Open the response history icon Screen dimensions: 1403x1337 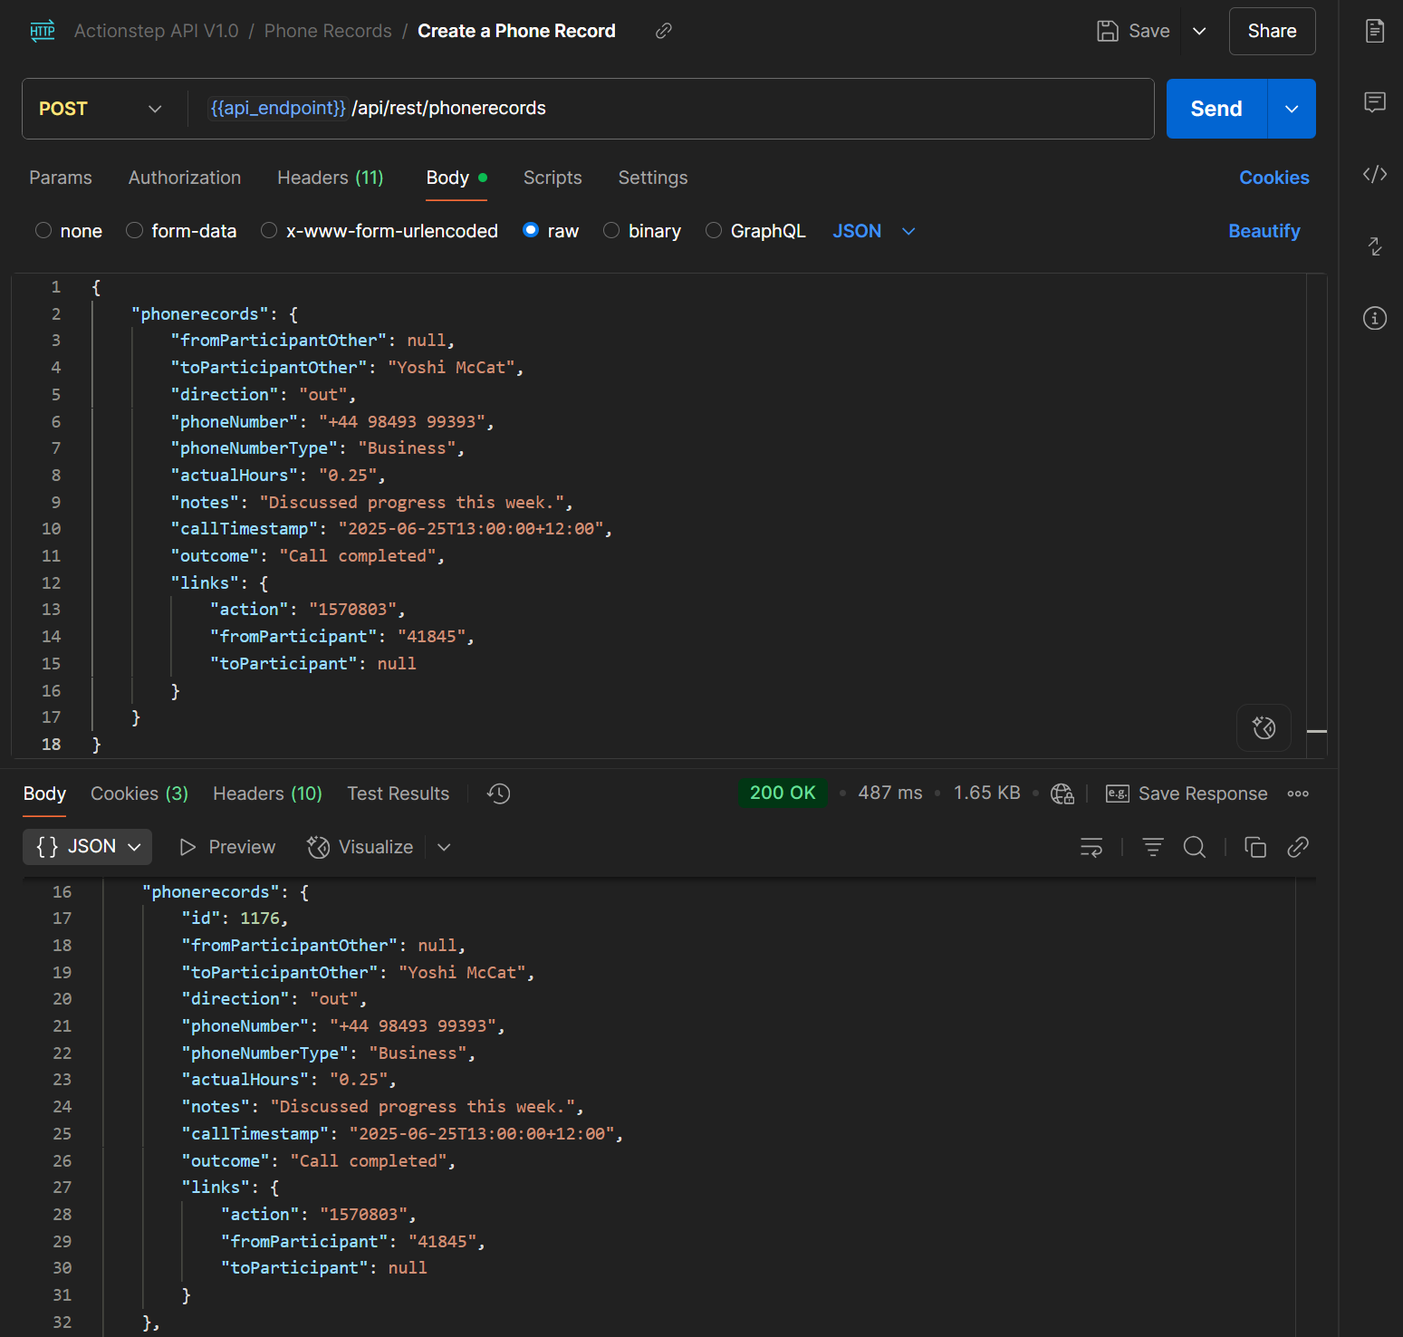tap(498, 794)
